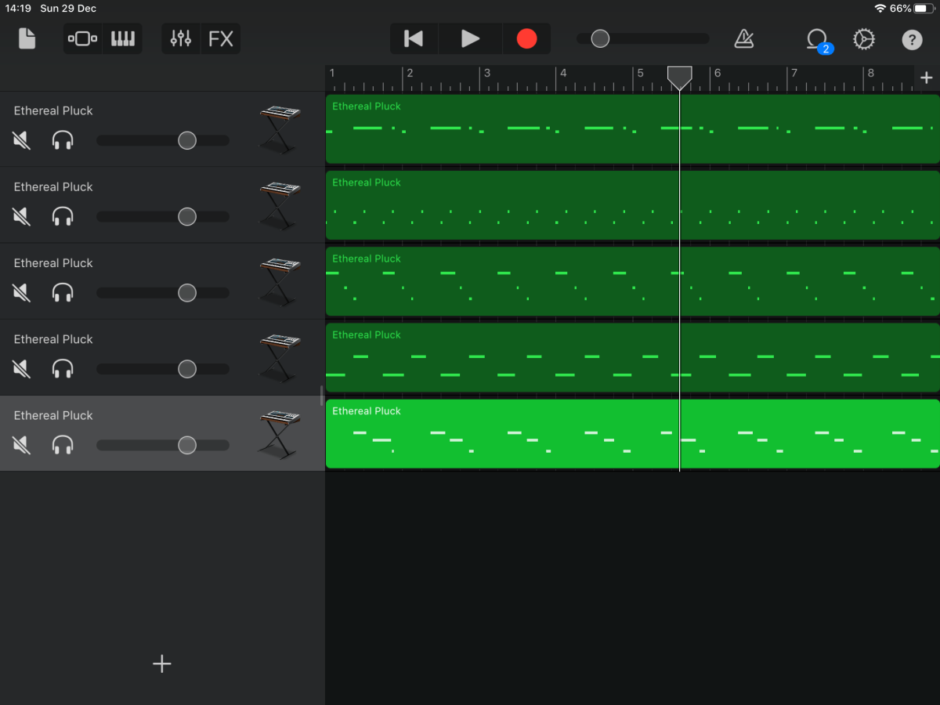Add a new track with plus button

[161, 664]
